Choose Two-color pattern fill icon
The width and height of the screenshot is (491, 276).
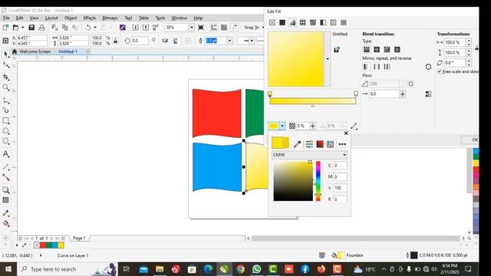[323, 22]
